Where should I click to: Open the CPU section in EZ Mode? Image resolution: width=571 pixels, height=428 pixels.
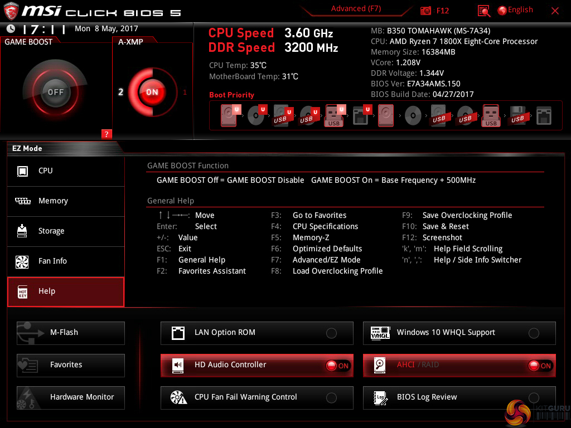coord(66,171)
